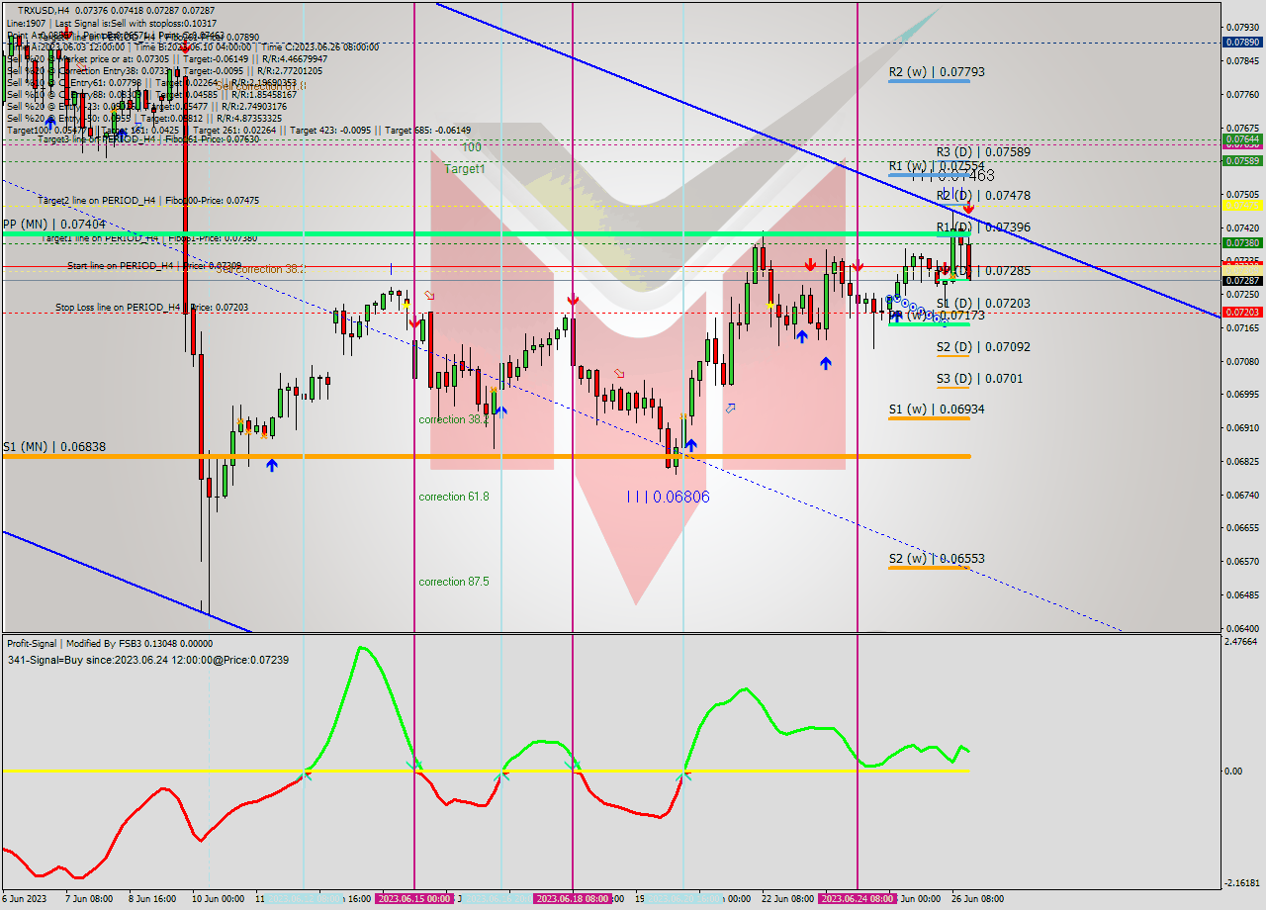Screen dimensions: 1266x910
Task: Click the '22 Jun 08:00' time axis label
Action: tap(787, 899)
